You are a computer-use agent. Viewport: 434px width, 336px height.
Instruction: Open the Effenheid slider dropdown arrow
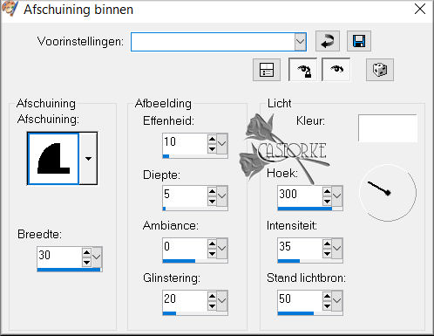click(x=222, y=143)
